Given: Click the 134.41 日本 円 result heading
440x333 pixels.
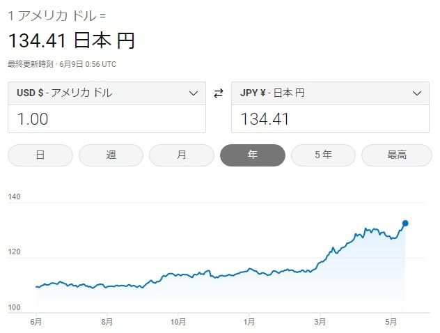Looking at the screenshot, I should pyautogui.click(x=71, y=40).
